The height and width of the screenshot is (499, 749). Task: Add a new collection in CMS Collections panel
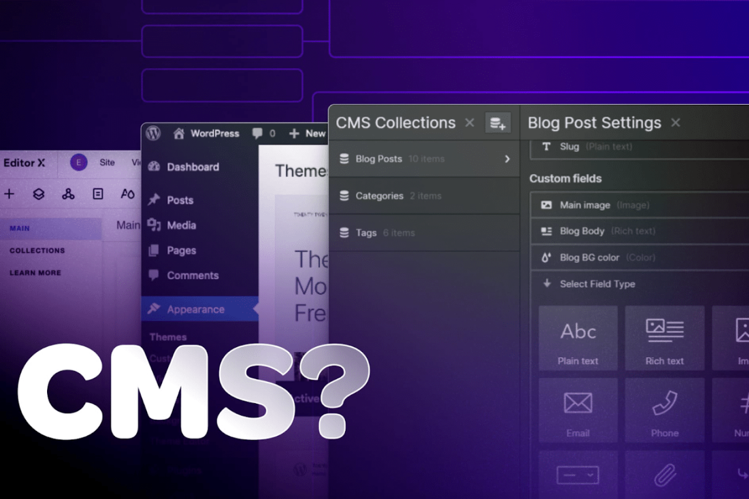[x=498, y=122]
